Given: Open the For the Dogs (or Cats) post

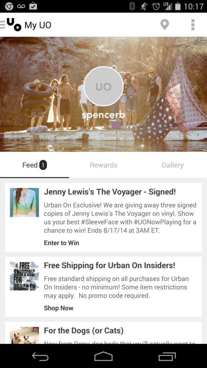Looking at the screenshot, I should (x=103, y=333).
